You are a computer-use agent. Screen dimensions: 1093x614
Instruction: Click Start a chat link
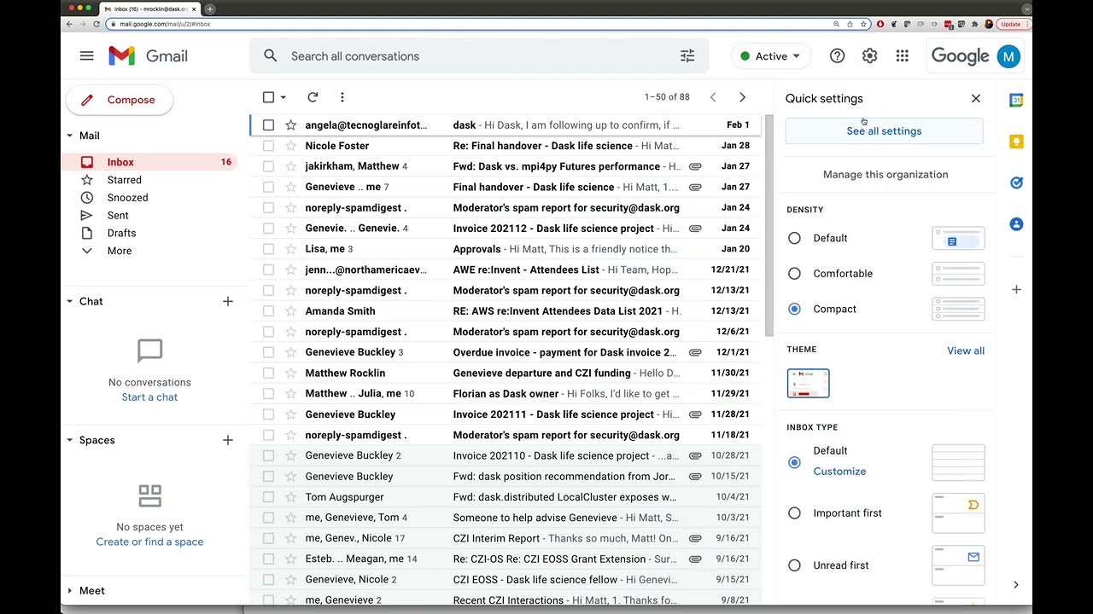click(x=149, y=397)
